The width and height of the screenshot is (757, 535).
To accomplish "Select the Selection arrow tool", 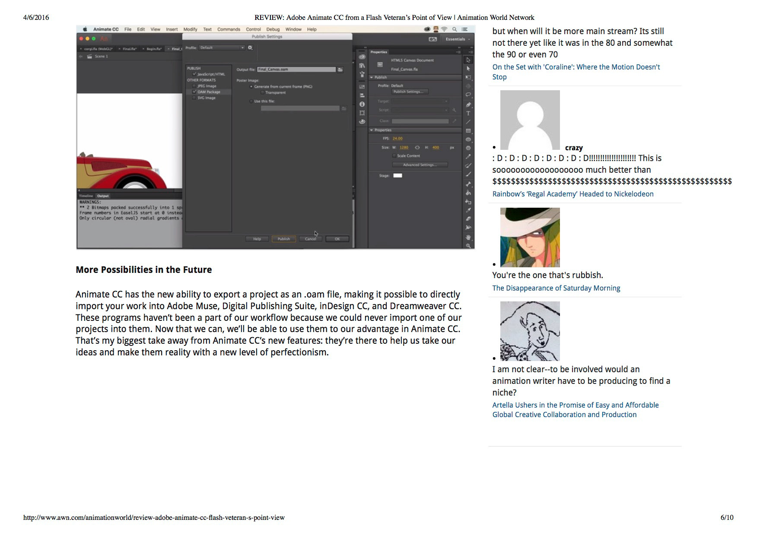I will pos(468,60).
